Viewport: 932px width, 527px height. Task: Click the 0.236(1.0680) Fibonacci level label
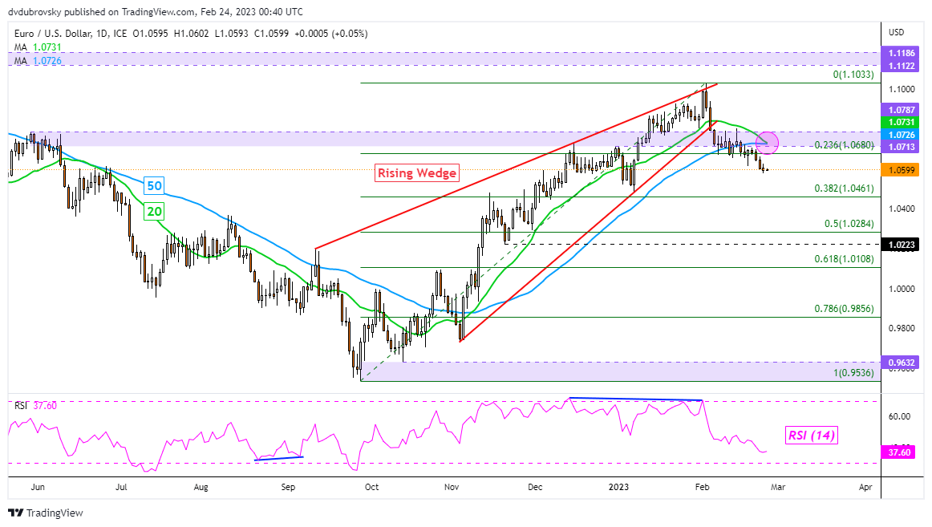844,145
